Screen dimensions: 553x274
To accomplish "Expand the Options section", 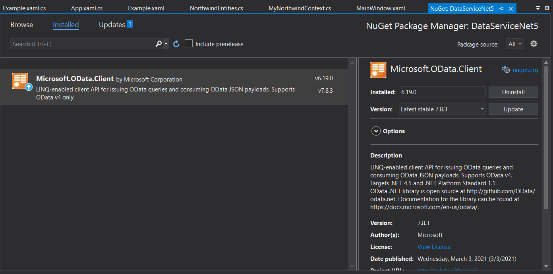I will tap(376, 131).
